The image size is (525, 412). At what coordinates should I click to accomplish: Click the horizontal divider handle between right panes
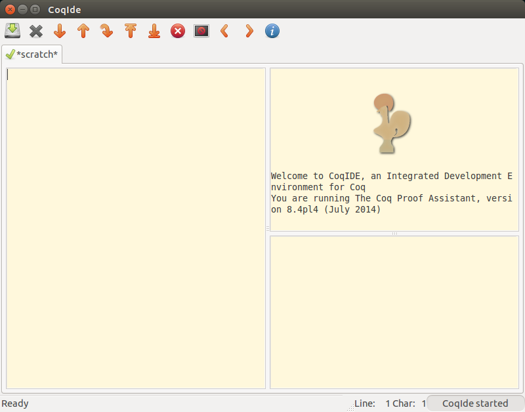tap(394, 234)
